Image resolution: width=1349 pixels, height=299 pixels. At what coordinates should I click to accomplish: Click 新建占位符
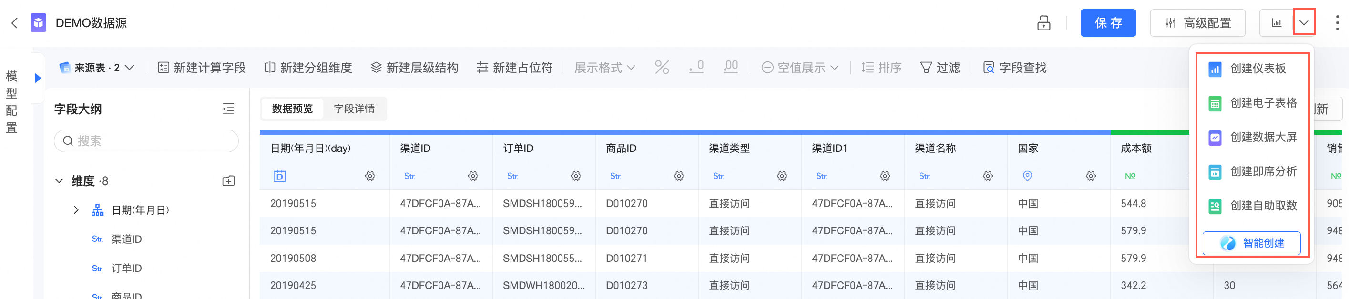point(514,68)
